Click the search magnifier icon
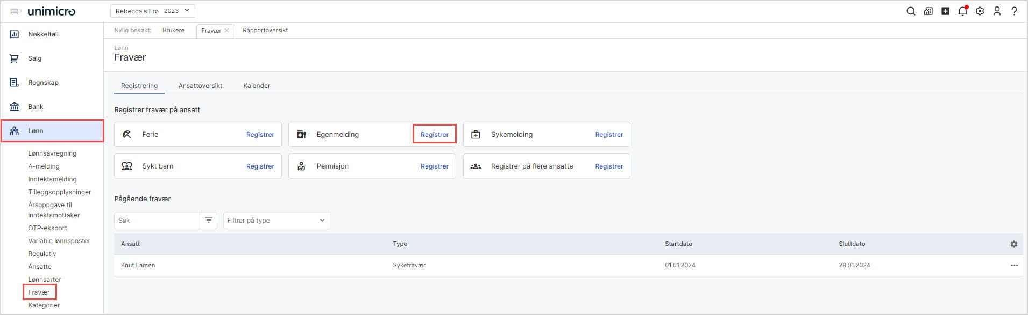Viewport: 1028px width, 315px height. coord(911,11)
